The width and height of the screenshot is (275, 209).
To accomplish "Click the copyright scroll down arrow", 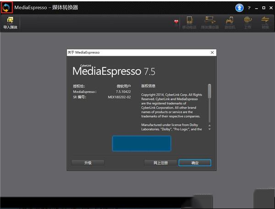I will tap(209, 129).
